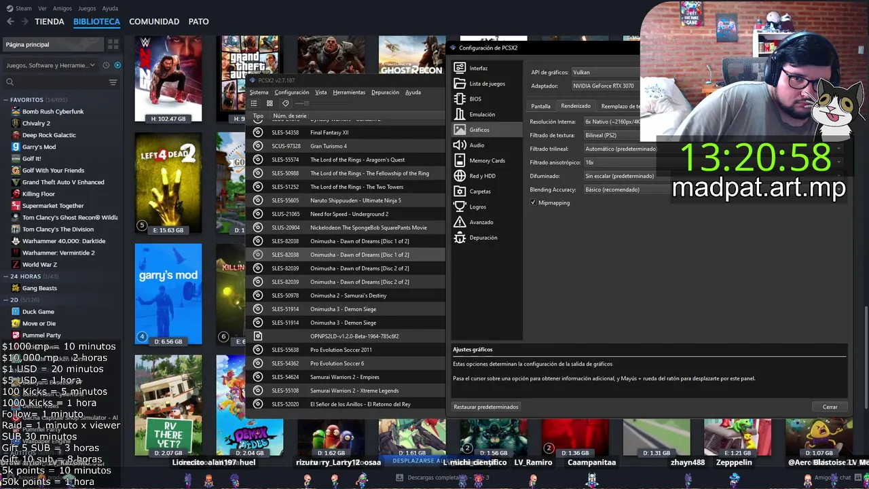Go forward in Steam navigation

pyautogui.click(x=24, y=21)
